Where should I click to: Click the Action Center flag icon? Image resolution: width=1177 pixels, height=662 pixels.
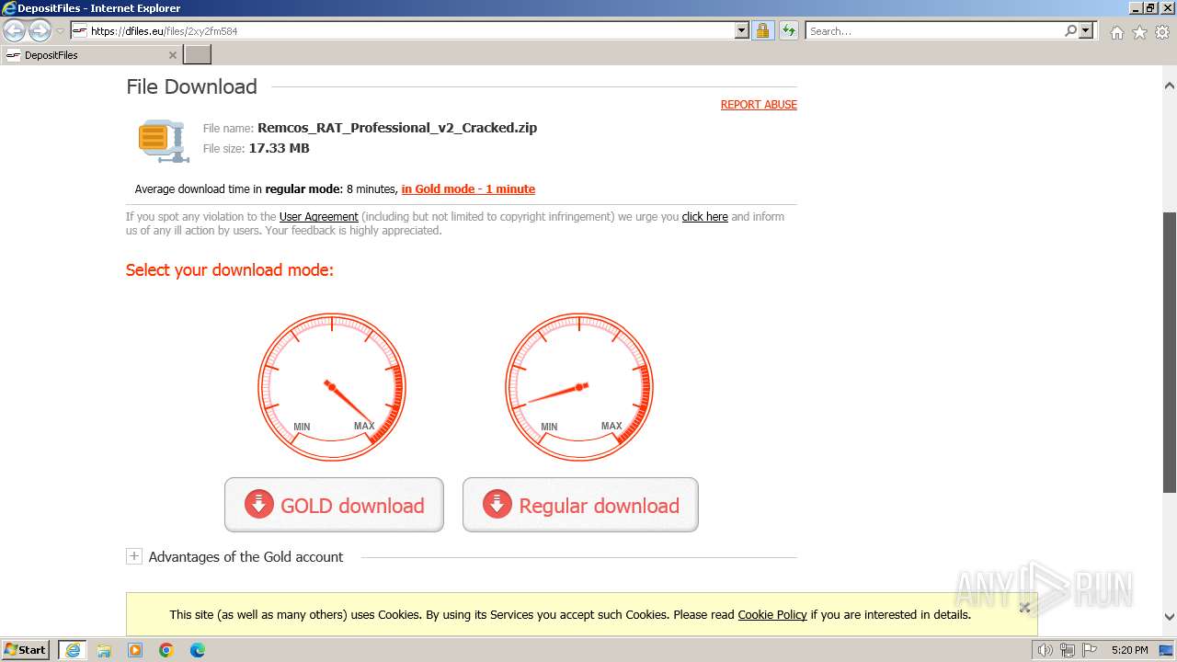click(x=1090, y=650)
